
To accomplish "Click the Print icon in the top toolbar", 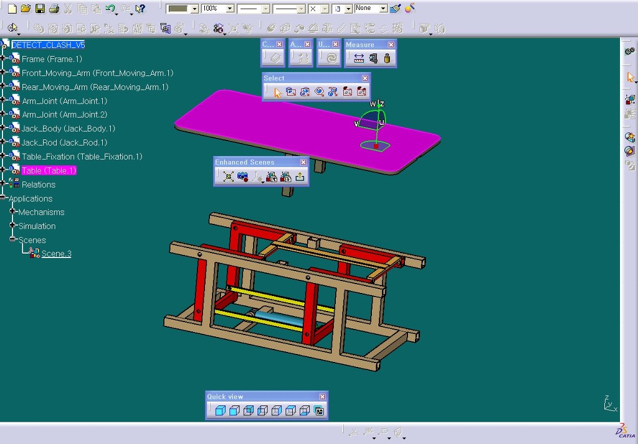I will click(54, 9).
